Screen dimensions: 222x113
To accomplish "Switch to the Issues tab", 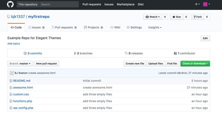I will (x=37, y=27).
